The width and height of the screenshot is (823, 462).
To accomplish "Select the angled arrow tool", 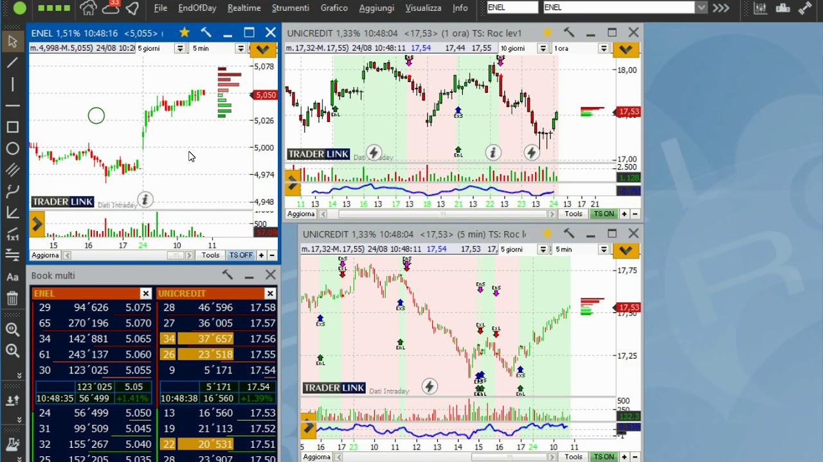I will (12, 212).
